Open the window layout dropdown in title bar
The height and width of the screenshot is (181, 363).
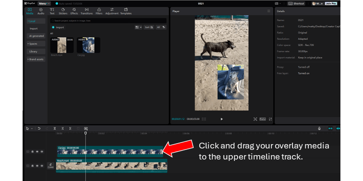tap(278, 4)
